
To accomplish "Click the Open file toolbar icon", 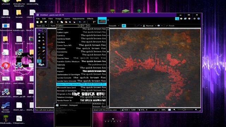I will [x=41, y=22].
